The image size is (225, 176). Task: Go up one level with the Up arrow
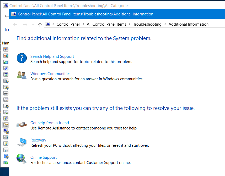[40, 24]
